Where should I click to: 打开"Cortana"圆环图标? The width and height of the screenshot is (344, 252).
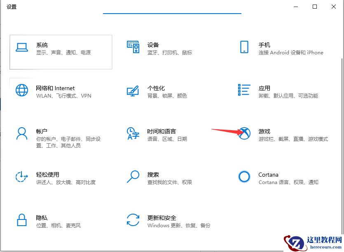pyautogui.click(x=244, y=177)
